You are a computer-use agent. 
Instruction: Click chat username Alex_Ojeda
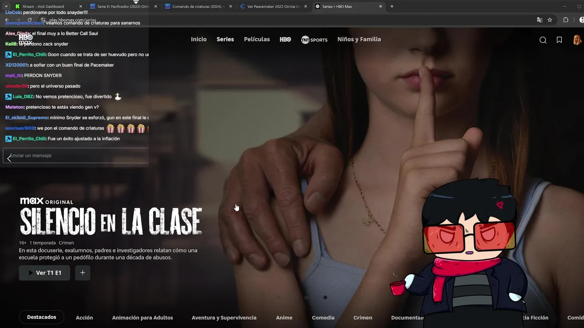coord(17,33)
